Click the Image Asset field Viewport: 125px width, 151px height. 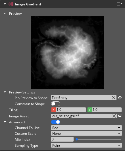(84, 116)
